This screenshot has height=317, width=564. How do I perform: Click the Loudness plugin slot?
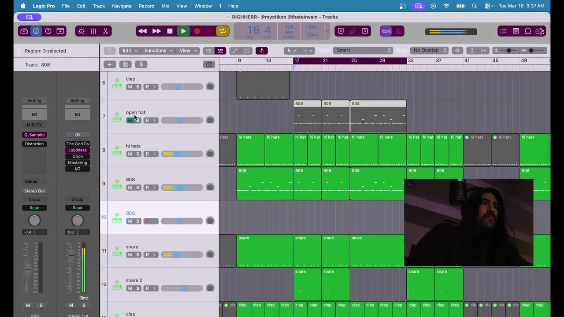click(x=78, y=150)
